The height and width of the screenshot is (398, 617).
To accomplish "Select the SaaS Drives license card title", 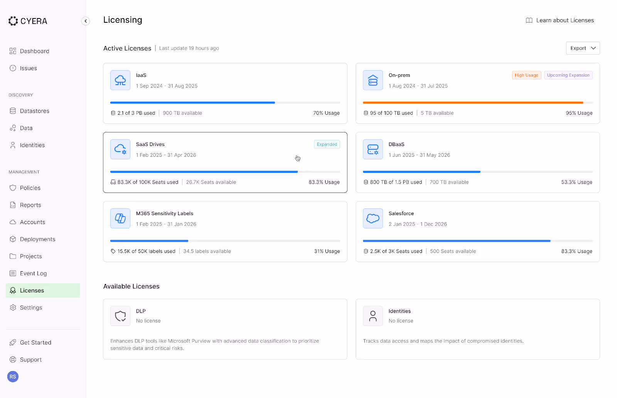I will (150, 144).
